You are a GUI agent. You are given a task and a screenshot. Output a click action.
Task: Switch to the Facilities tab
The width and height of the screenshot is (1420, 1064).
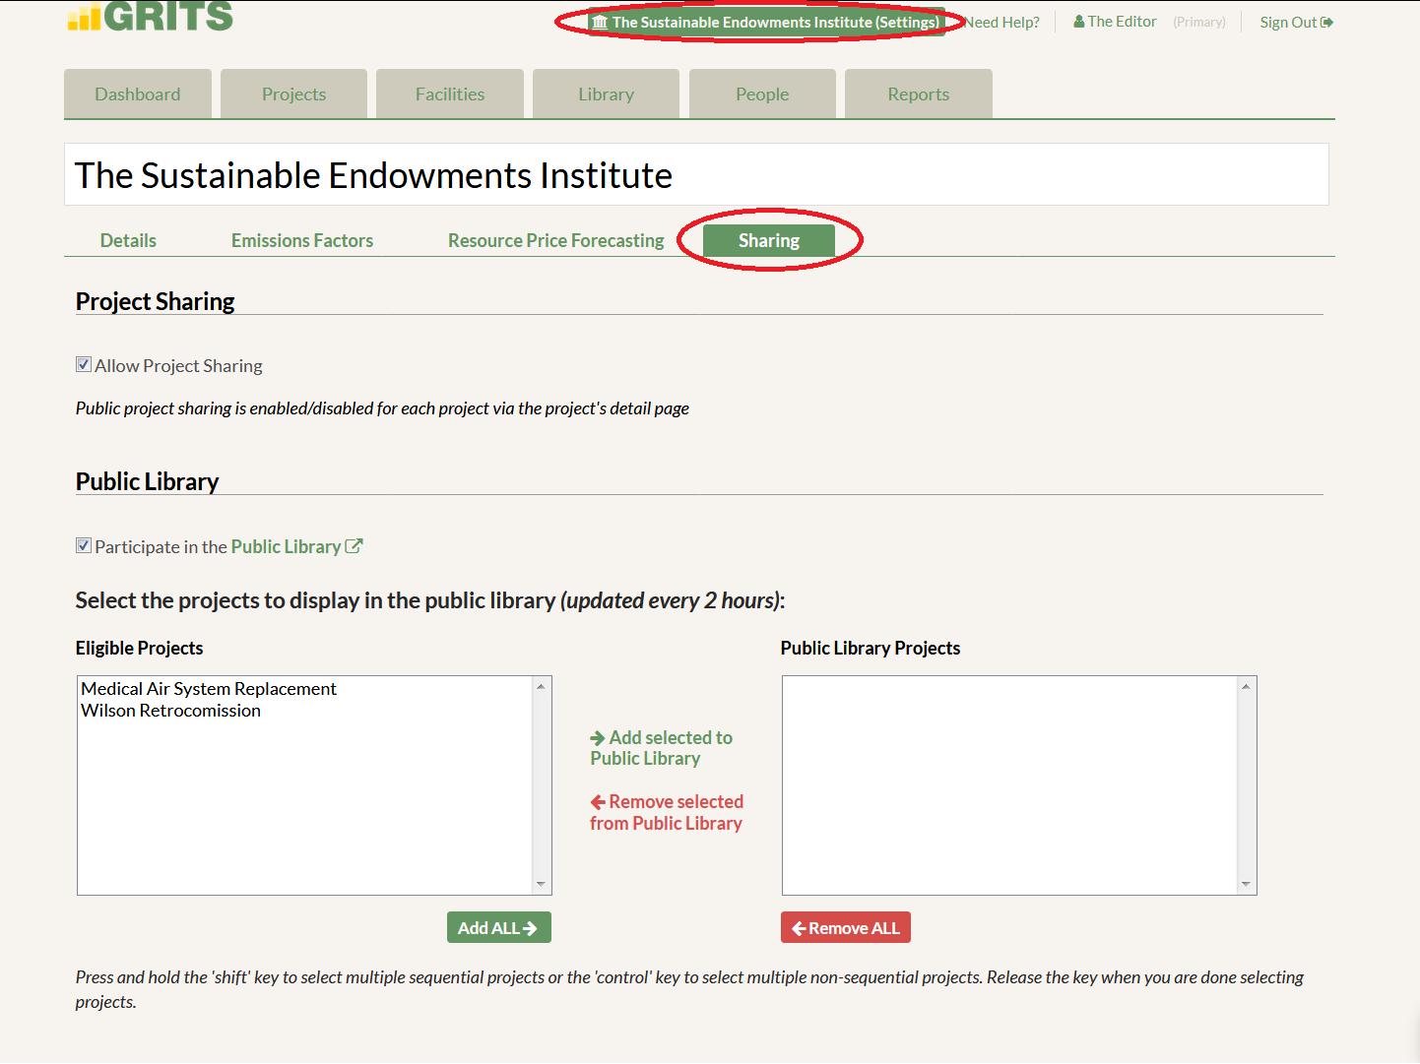450,94
